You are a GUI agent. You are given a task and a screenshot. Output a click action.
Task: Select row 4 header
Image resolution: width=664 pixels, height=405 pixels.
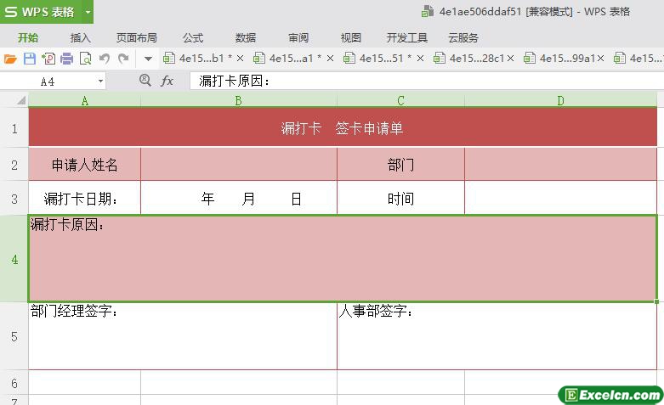coord(14,259)
